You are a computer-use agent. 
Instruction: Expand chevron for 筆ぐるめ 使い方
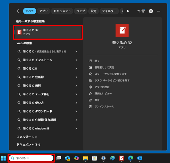coord(76,103)
